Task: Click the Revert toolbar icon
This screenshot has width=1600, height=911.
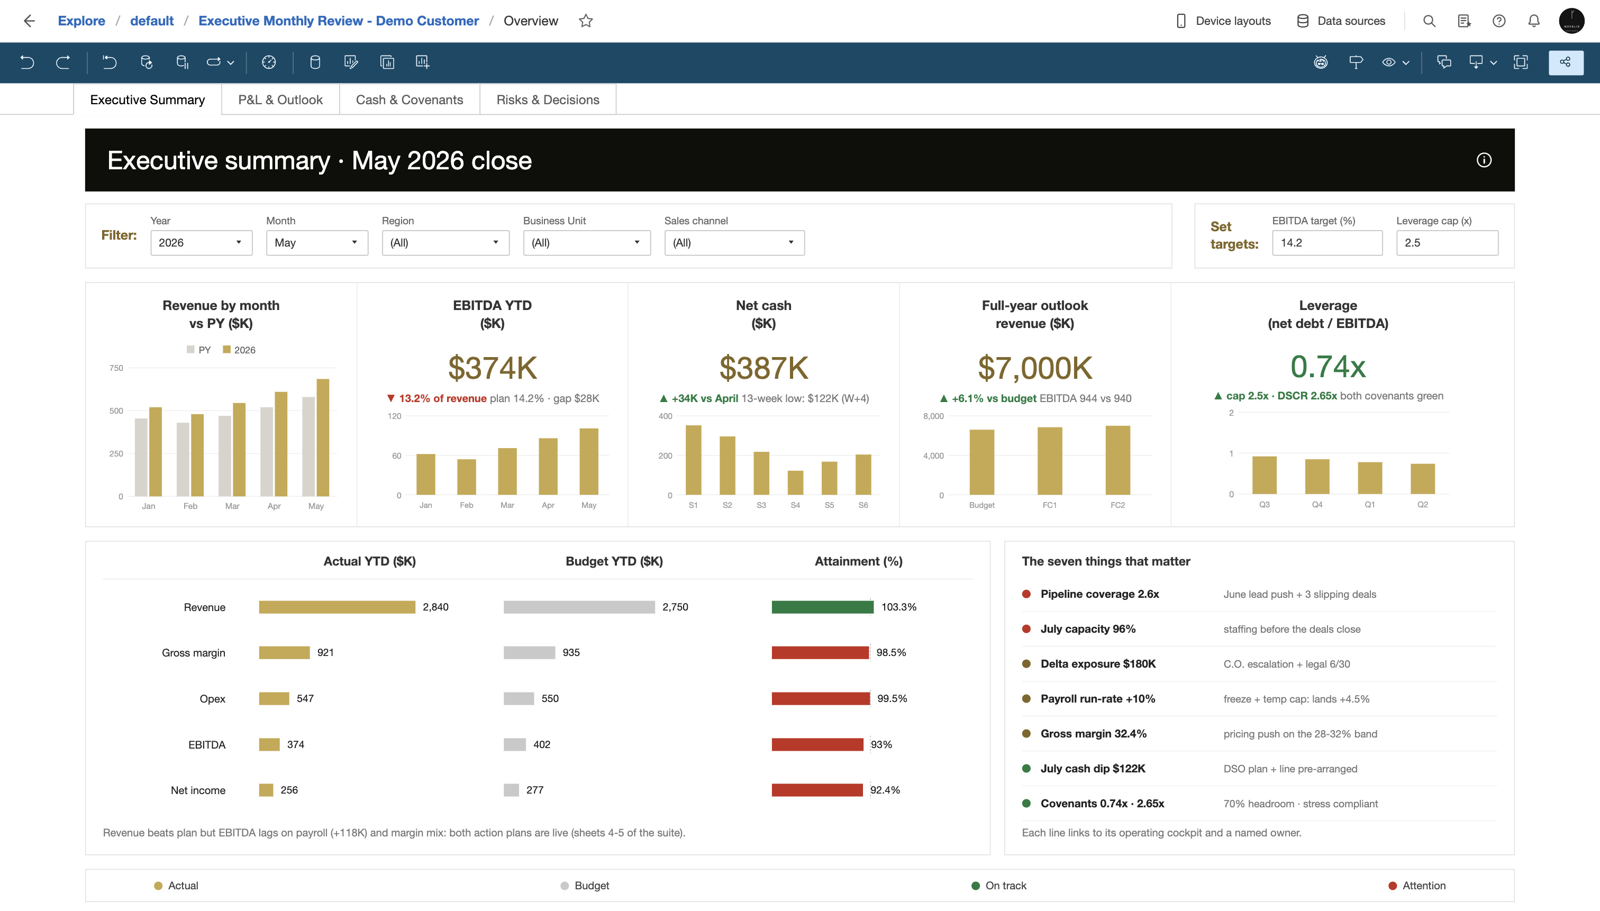Action: (110, 62)
